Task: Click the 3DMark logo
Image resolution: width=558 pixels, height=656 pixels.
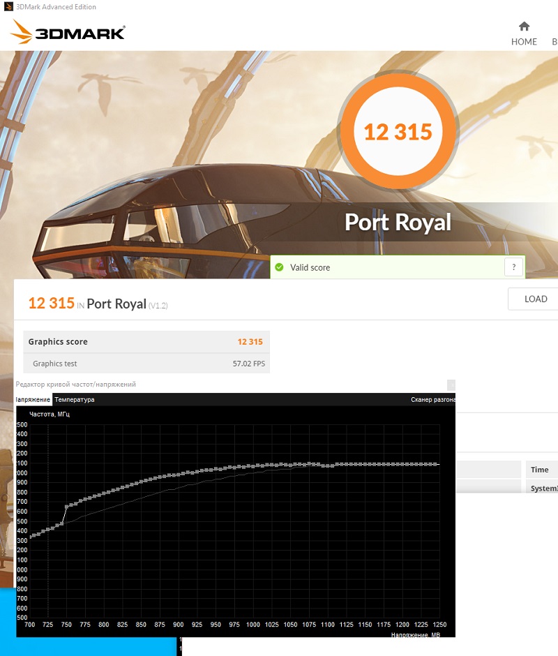Action: point(68,32)
